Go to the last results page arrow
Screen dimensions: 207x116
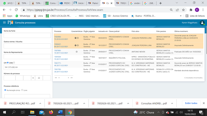click(71, 77)
